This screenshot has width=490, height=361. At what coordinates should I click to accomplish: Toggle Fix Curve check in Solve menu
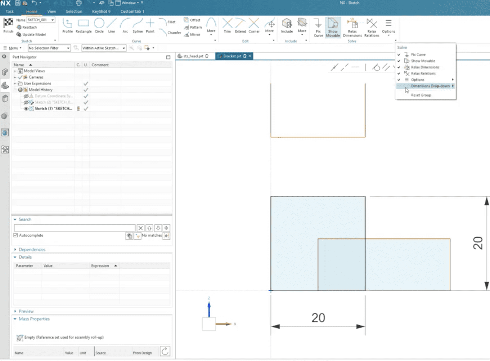click(399, 55)
